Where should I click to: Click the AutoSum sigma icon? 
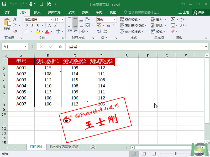point(173,19)
